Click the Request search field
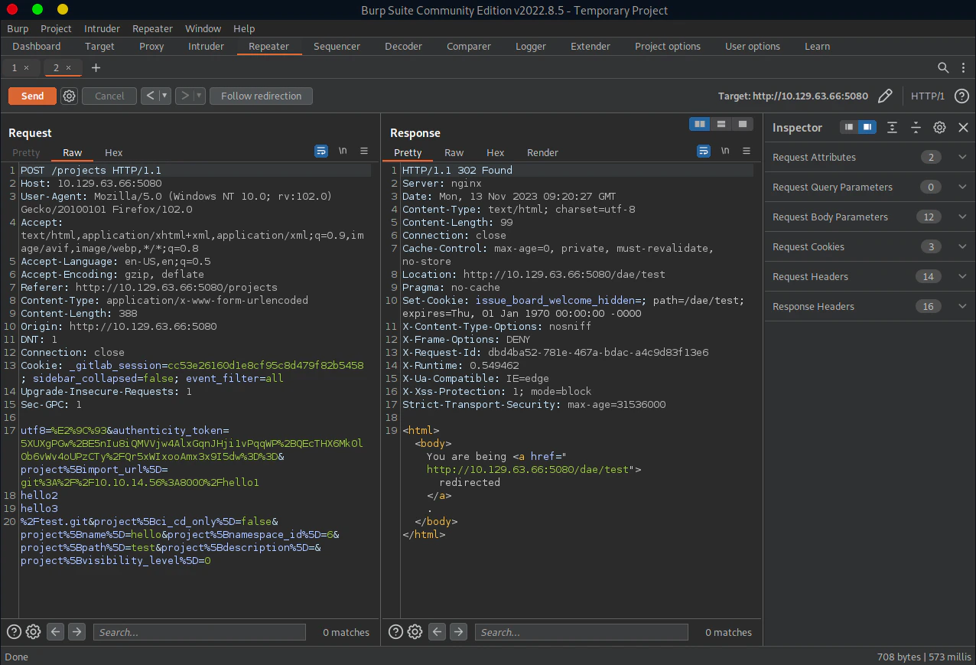Image resolution: width=976 pixels, height=665 pixels. tap(199, 632)
